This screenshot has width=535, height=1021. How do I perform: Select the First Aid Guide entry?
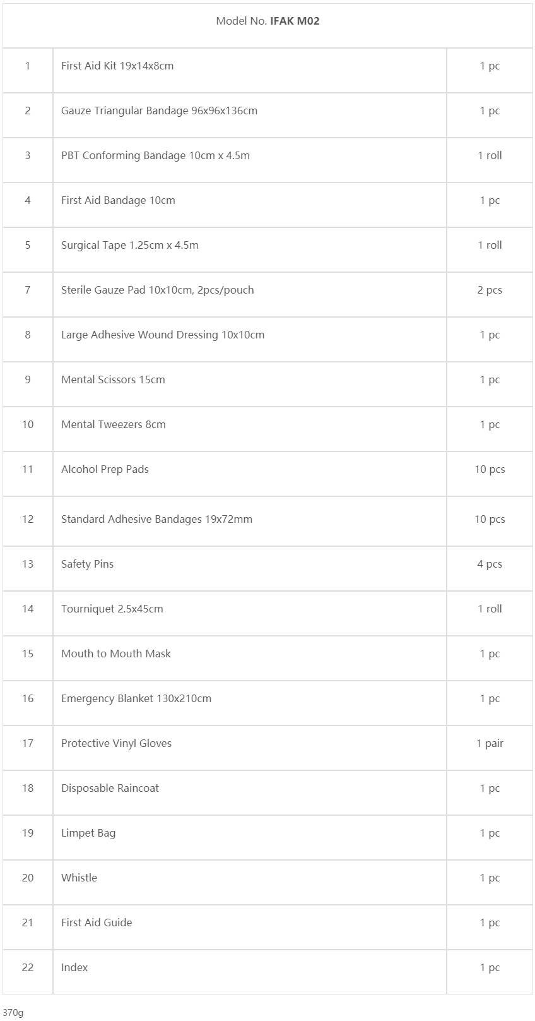coord(97,922)
